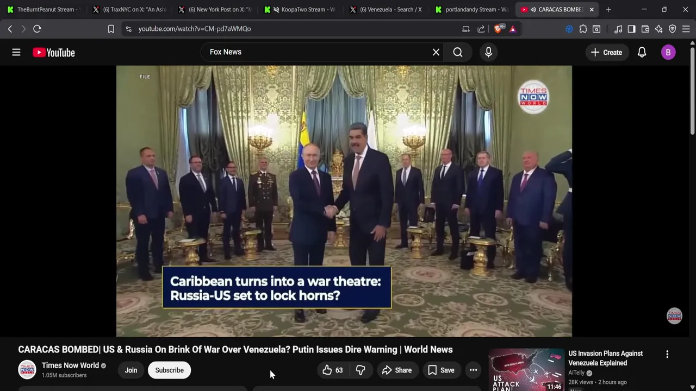
Task: Subscribe to Times Now World
Action: tap(169, 370)
